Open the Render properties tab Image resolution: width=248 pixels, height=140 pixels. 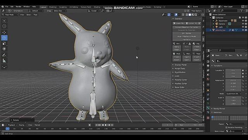point(208,61)
